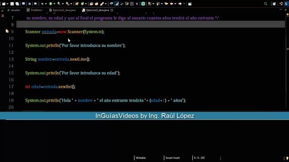This screenshot has height=162, width=289.
Task: Click the Coverage run icon
Action: point(59,4)
